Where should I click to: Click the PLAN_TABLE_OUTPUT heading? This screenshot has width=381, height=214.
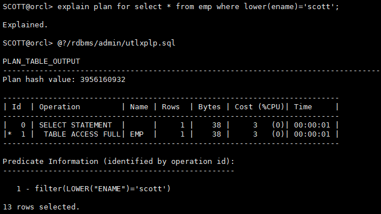pos(42,61)
